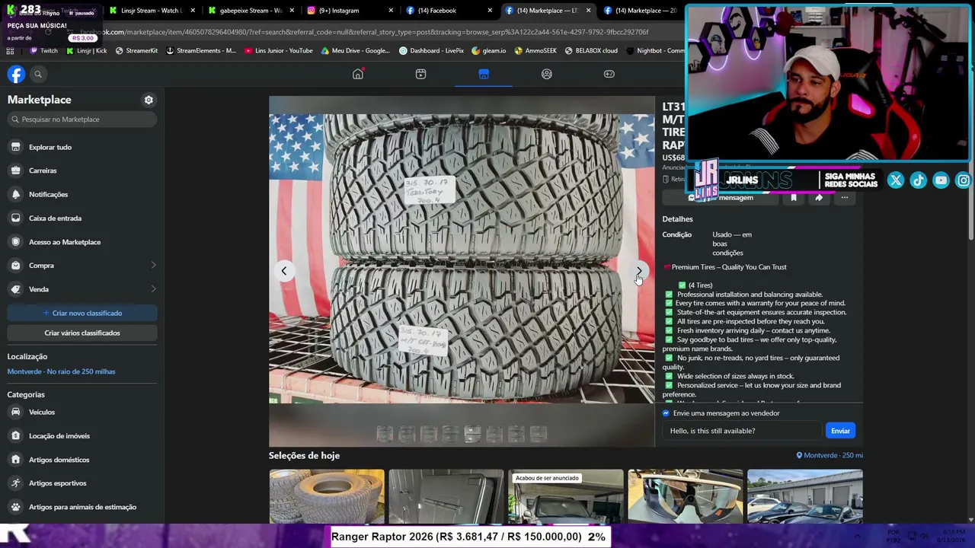Open the Nightbot bookmark
Image resolution: width=975 pixels, height=548 pixels.
[655, 51]
